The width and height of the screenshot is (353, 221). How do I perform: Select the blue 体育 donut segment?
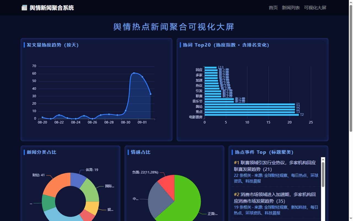[77, 180]
